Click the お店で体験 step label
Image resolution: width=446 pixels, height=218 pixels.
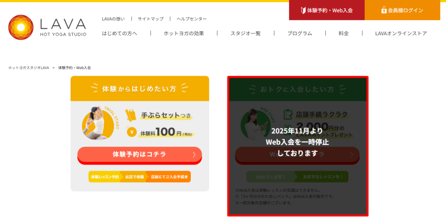pyautogui.click(x=135, y=177)
